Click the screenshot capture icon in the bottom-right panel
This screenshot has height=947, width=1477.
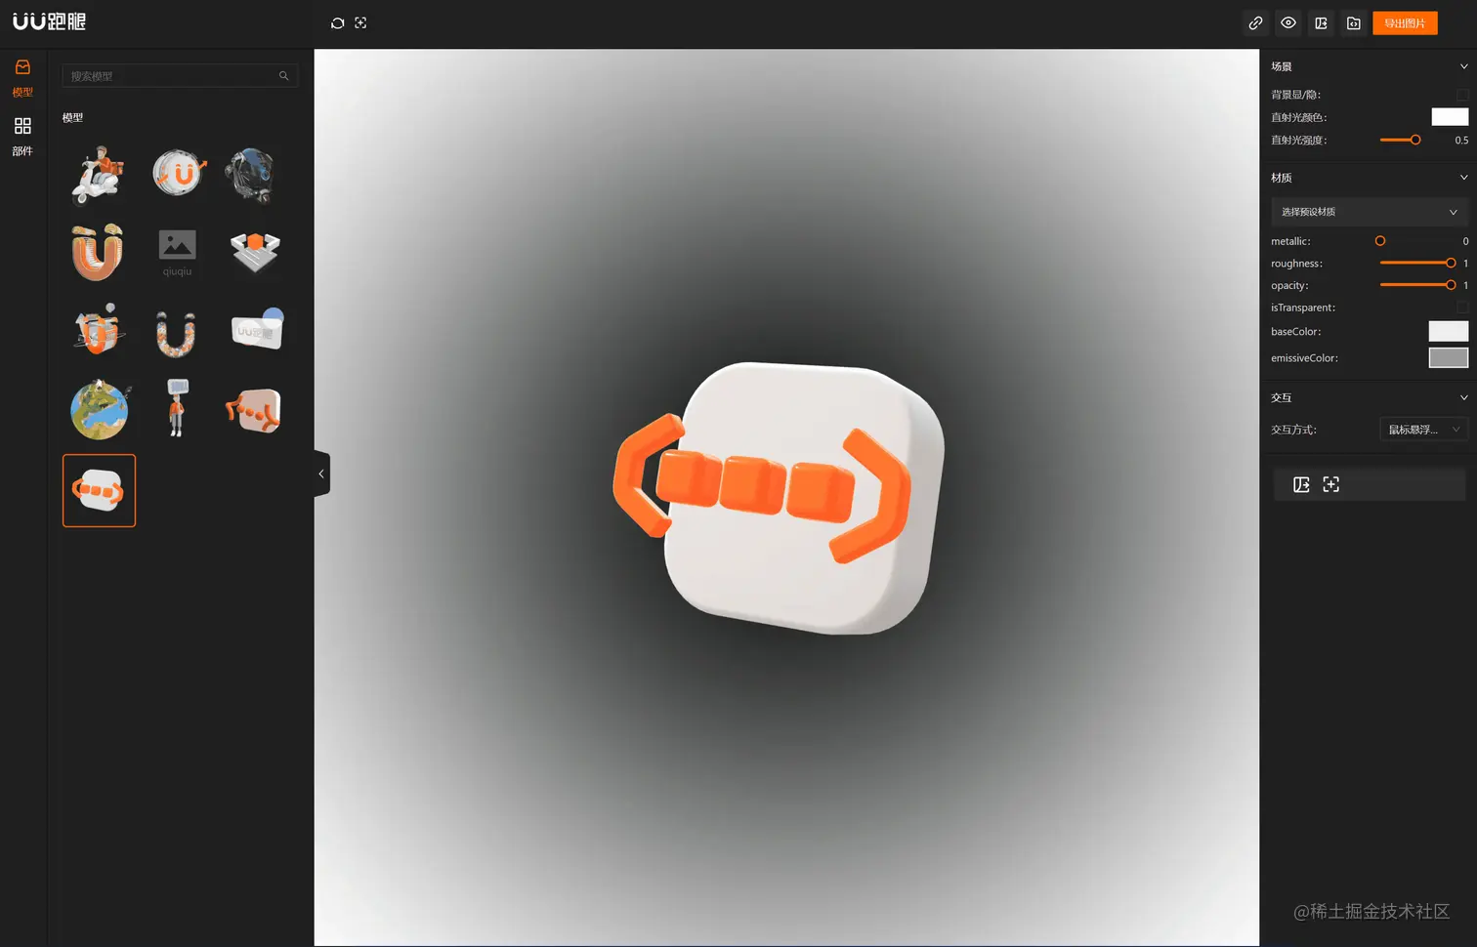click(1330, 483)
